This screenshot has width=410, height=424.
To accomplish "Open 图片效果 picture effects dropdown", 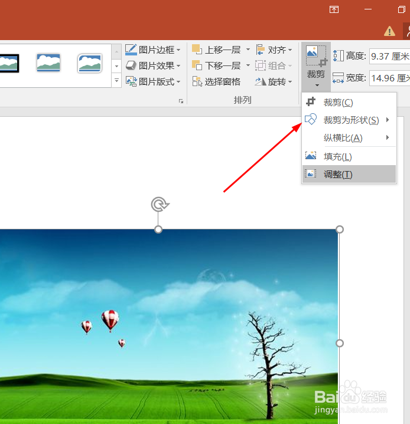I will [153, 65].
